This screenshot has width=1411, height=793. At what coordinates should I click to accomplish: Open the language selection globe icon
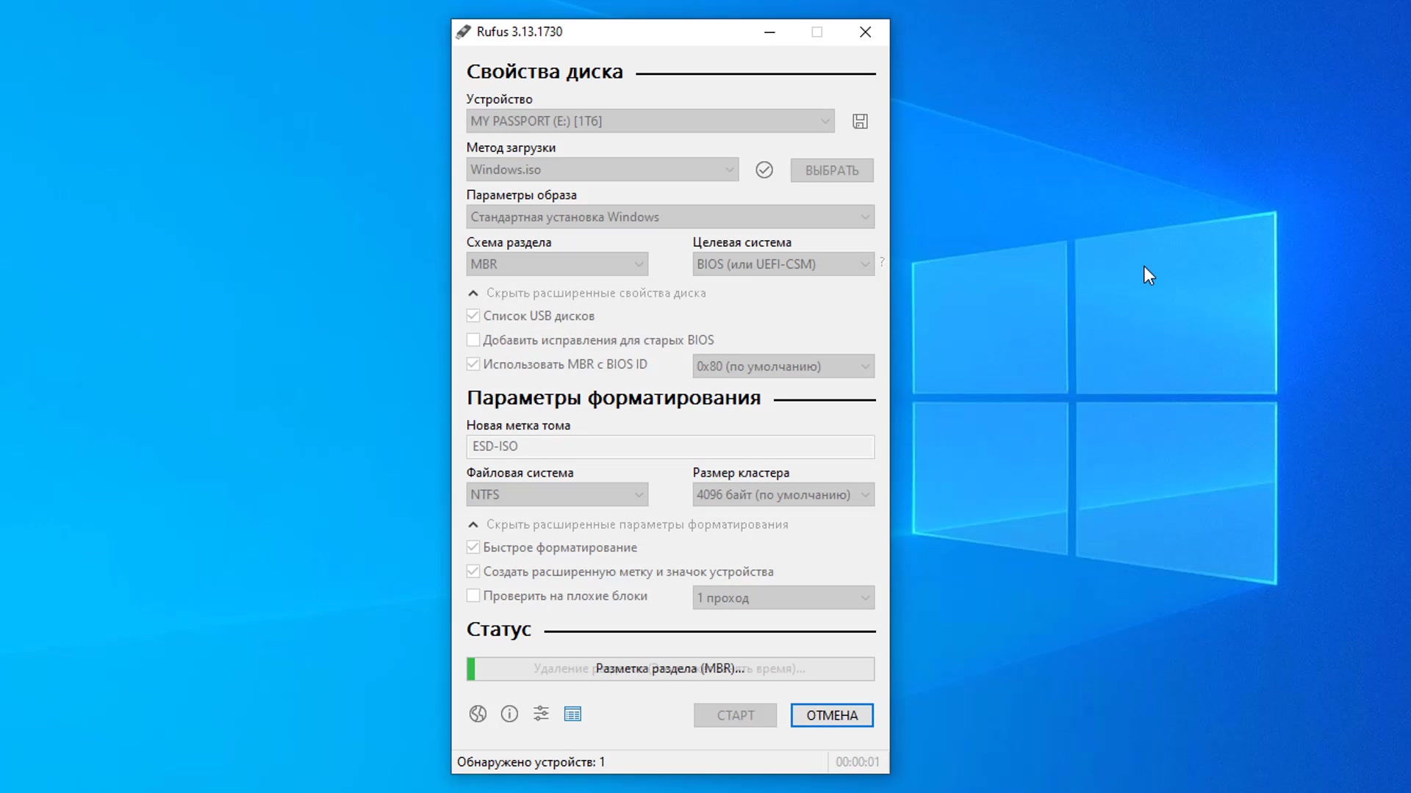click(478, 714)
